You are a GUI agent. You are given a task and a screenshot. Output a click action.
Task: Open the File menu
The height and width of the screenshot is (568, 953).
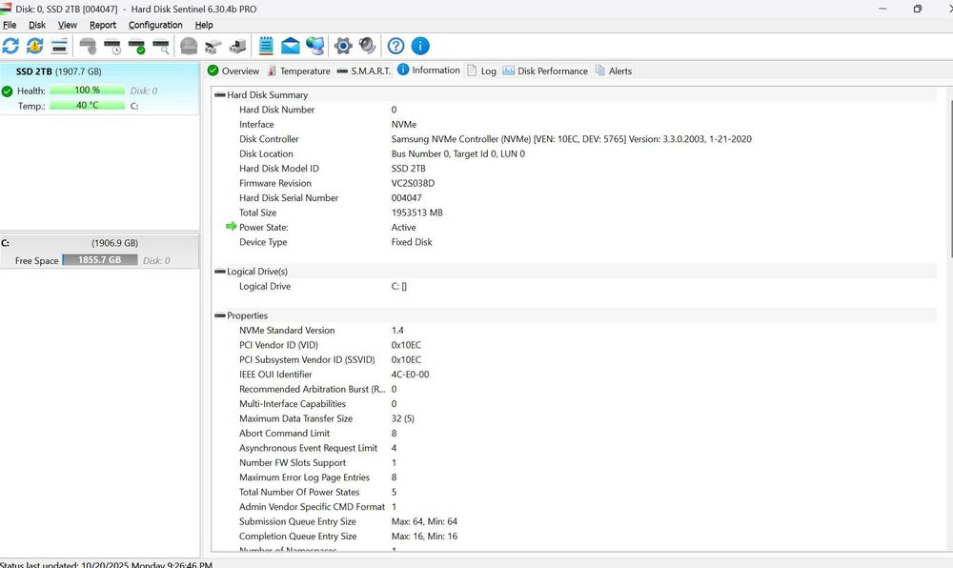click(10, 25)
